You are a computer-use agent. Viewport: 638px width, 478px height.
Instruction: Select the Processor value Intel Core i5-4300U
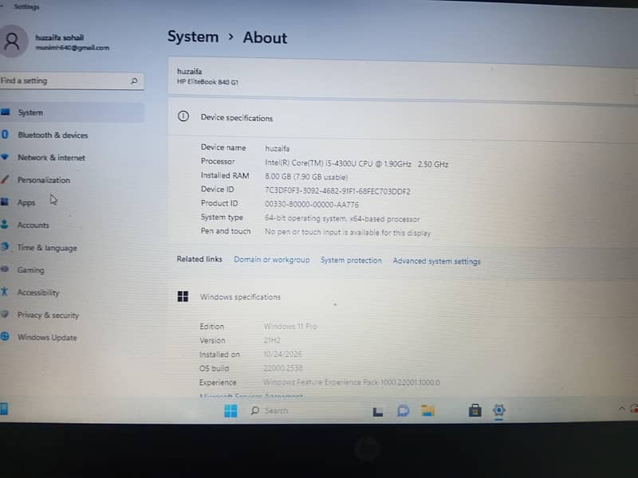[x=356, y=164]
